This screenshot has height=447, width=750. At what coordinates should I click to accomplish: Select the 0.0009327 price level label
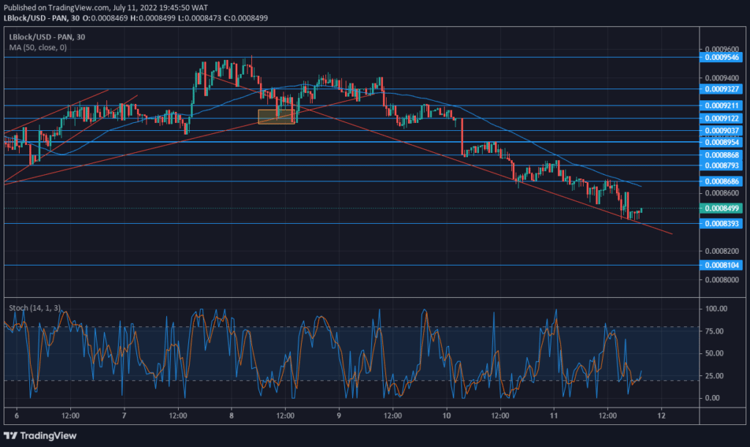click(x=721, y=89)
